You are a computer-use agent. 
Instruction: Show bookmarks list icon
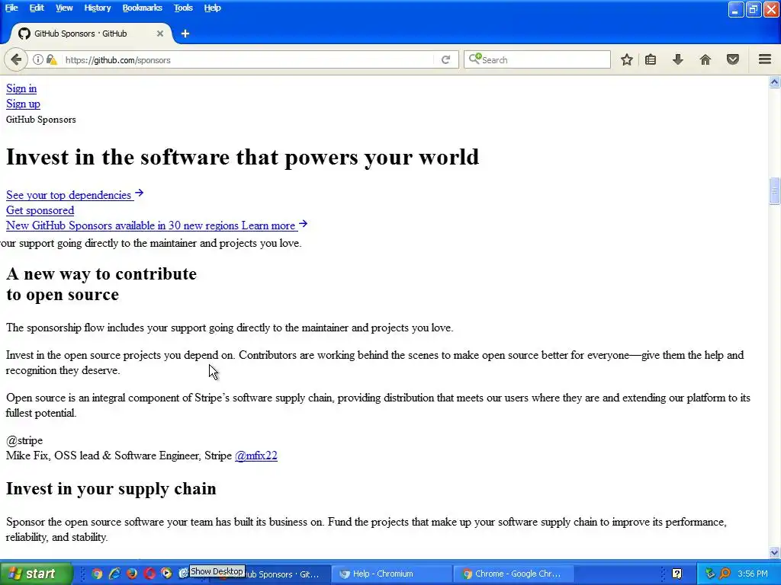(651, 59)
